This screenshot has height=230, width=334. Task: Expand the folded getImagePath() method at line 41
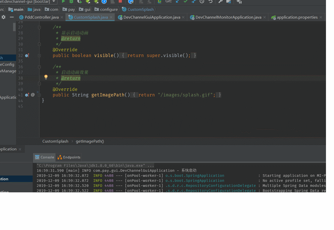39,95
